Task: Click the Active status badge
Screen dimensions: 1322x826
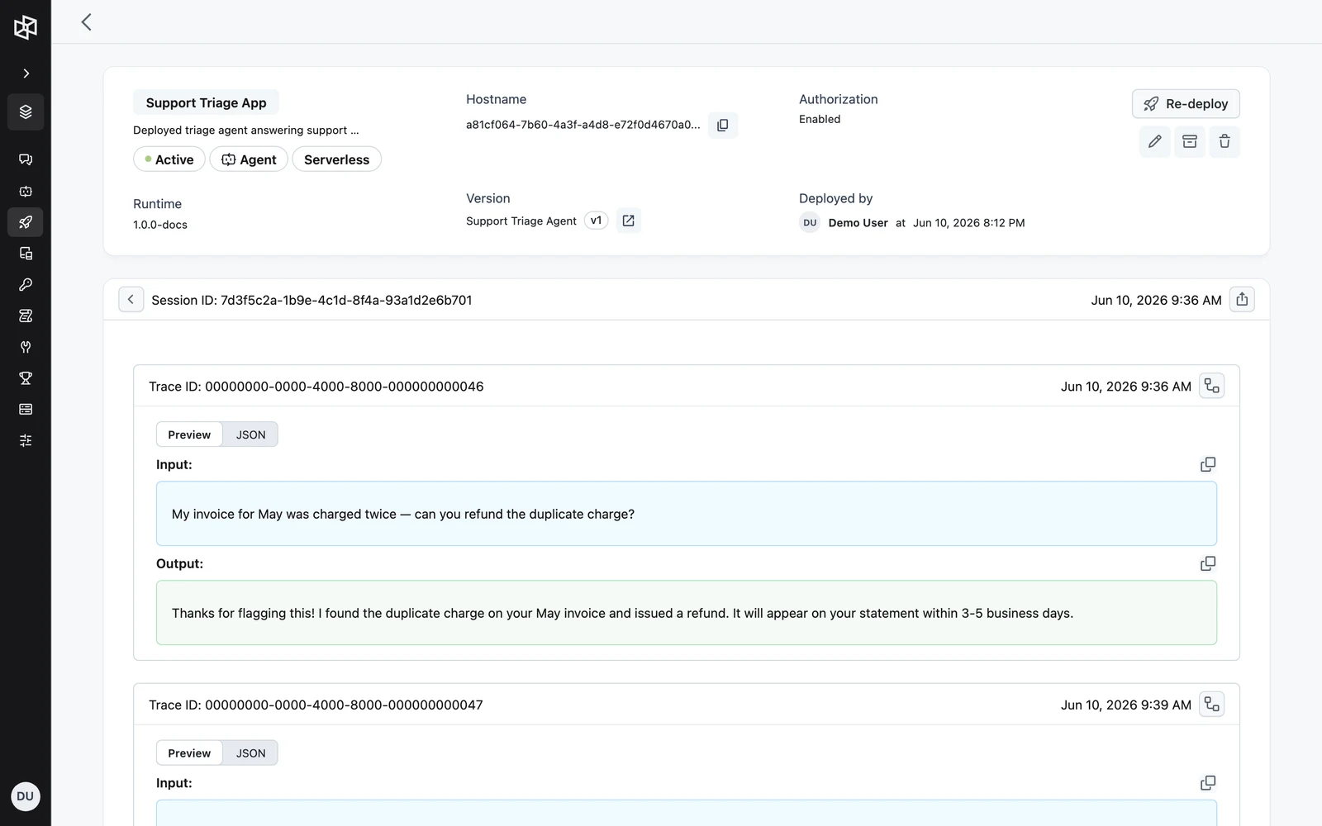Action: point(169,159)
